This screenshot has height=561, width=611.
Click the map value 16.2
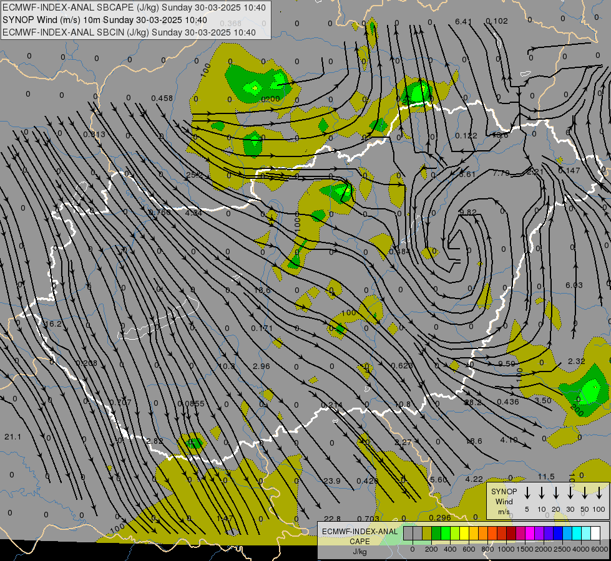(x=53, y=324)
